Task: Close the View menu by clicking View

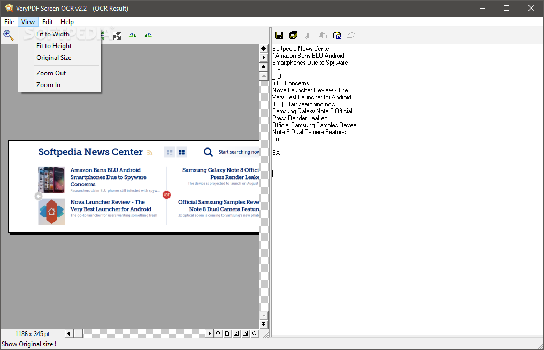Action: click(28, 22)
